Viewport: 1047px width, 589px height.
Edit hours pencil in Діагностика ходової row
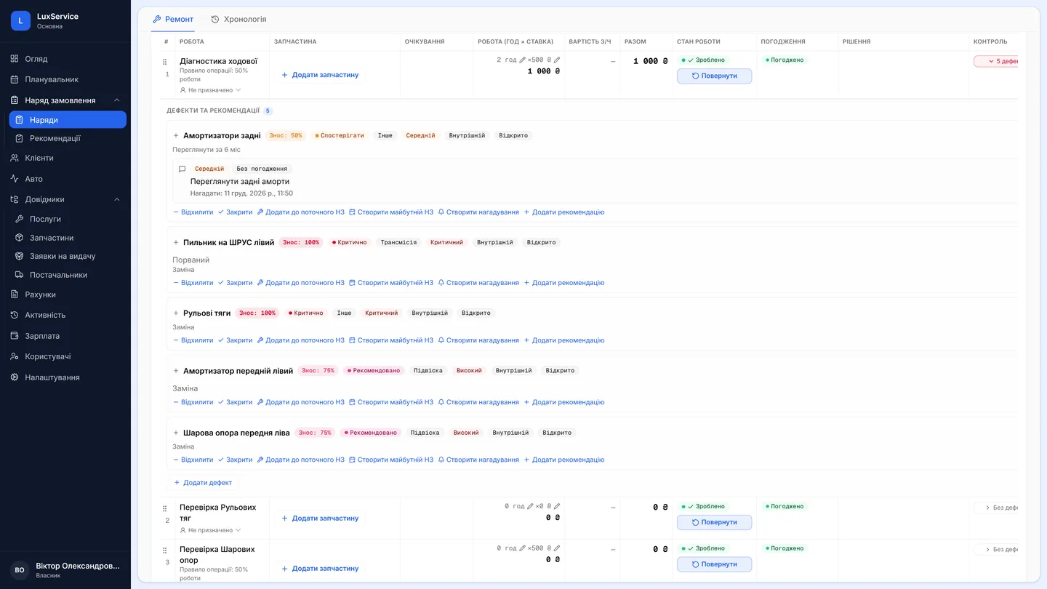pyautogui.click(x=522, y=60)
